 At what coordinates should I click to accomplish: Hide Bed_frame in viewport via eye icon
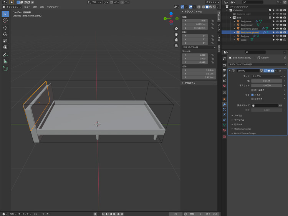click(277, 21)
